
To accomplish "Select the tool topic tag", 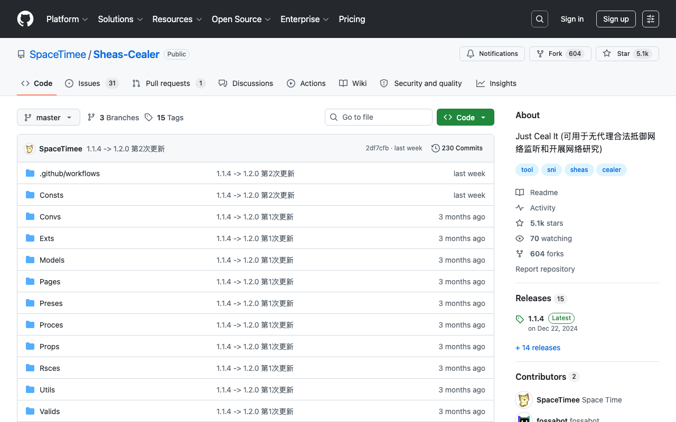I will [x=527, y=170].
